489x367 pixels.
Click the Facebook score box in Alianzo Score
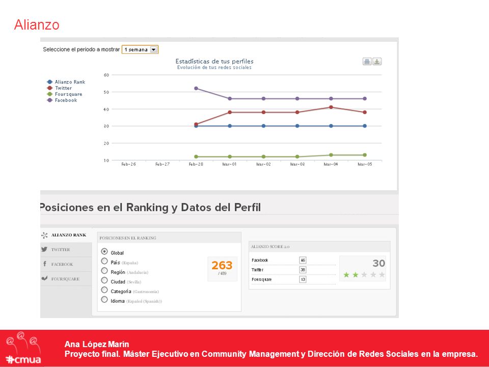(x=303, y=260)
